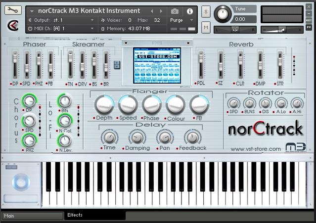Select previous instrument with left arrow
This screenshot has height=223, width=316.
tap(152, 11)
